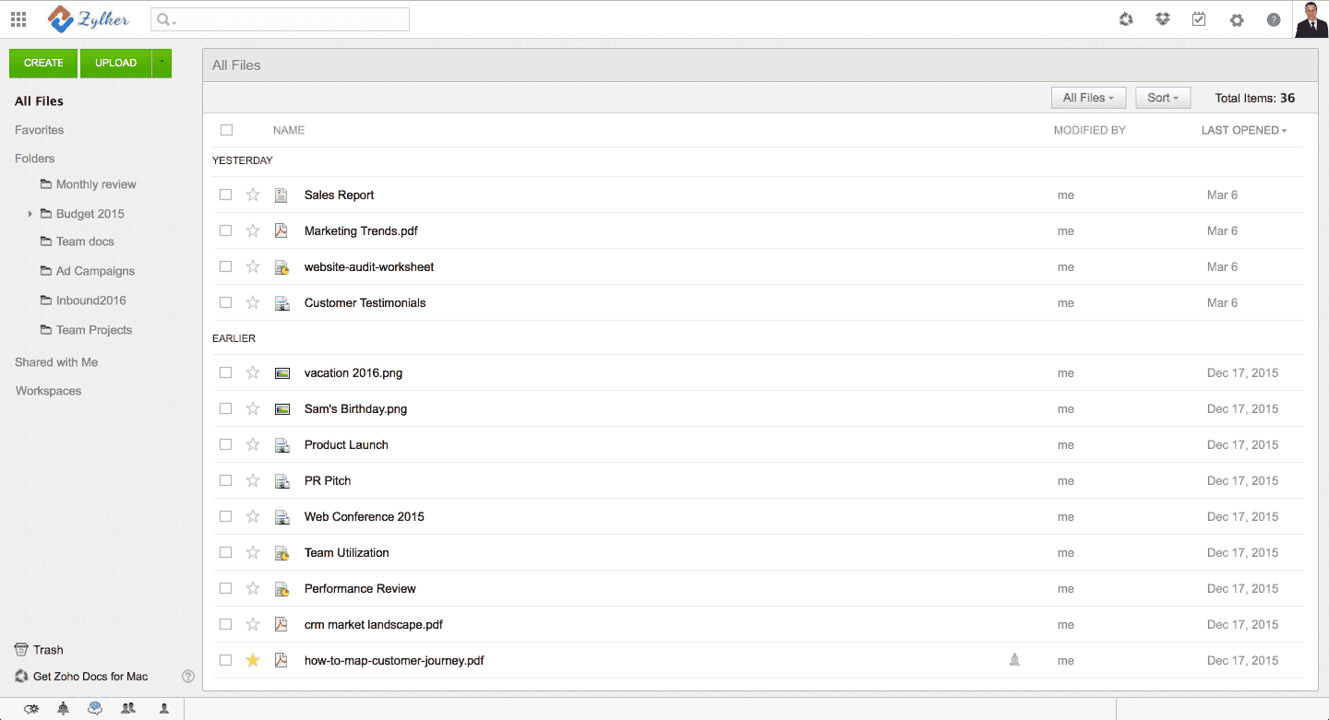Click the Zoho Docs sync icon in the header

coord(1126,19)
